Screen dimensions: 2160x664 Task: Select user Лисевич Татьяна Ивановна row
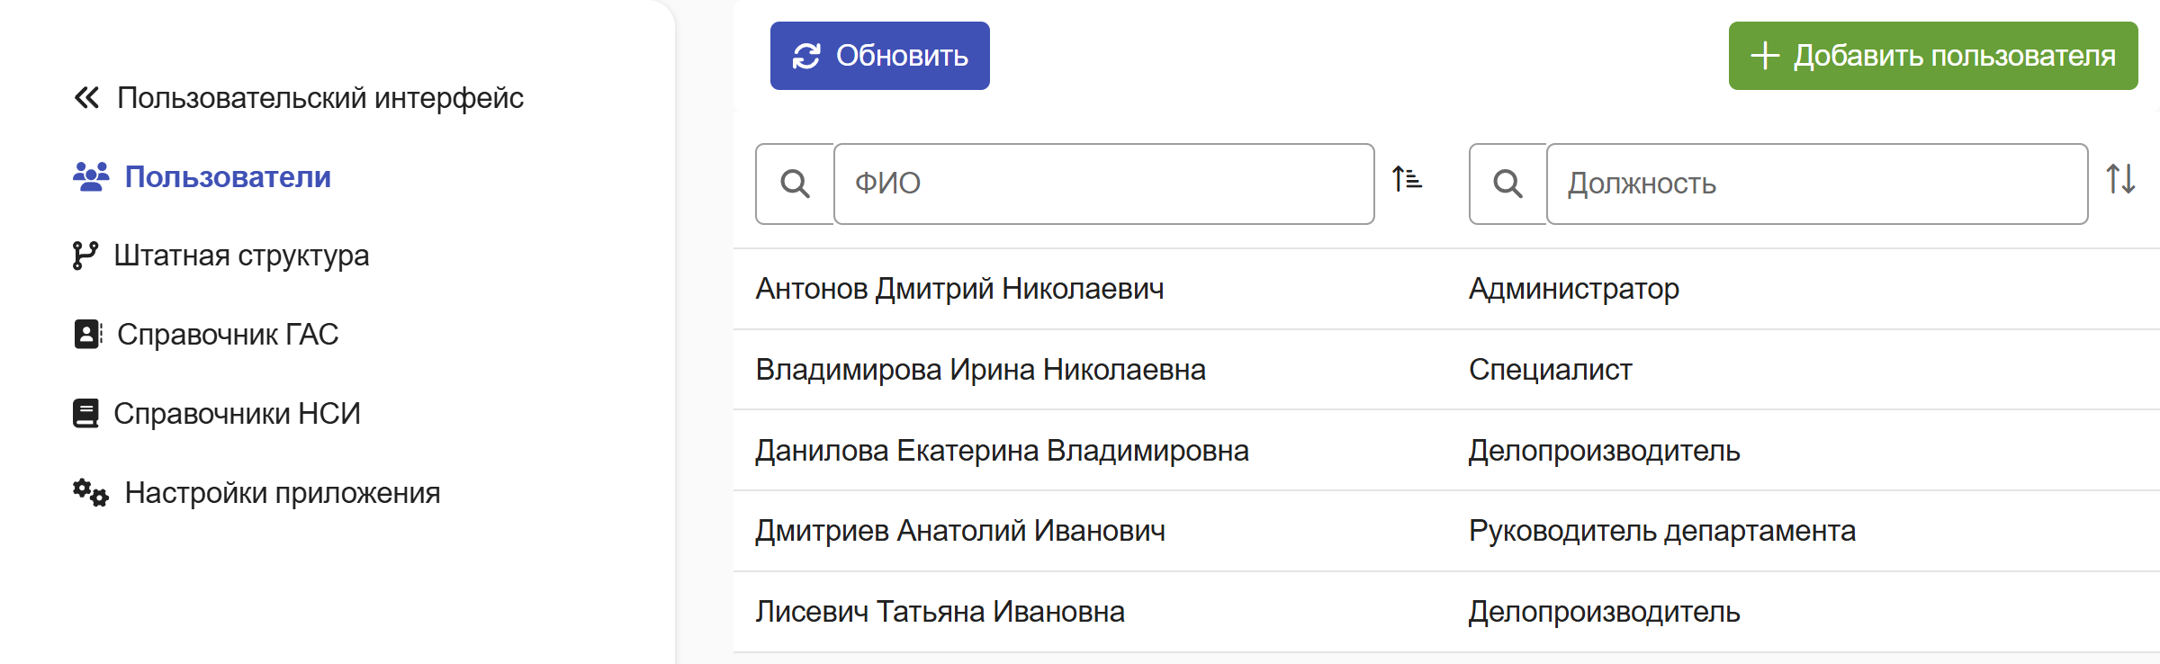coord(1446,612)
